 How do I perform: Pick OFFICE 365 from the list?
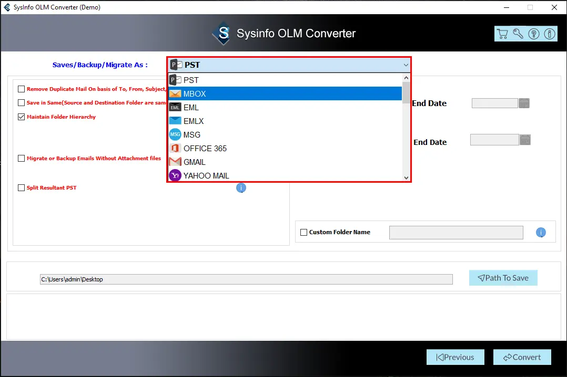coord(285,149)
